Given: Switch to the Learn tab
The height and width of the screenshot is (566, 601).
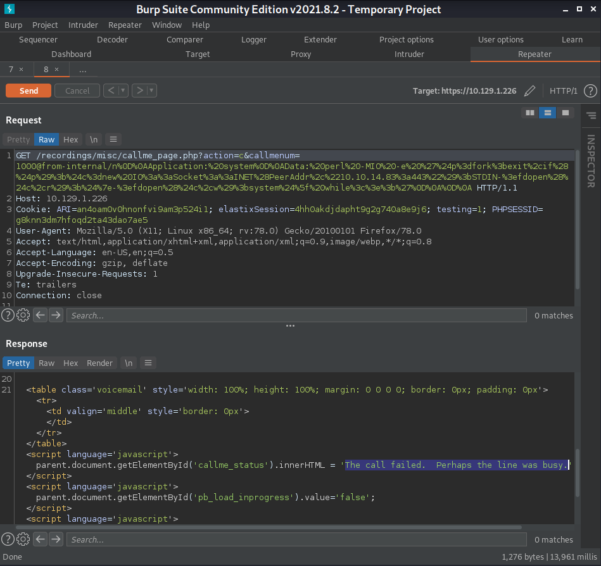Looking at the screenshot, I should pyautogui.click(x=572, y=39).
